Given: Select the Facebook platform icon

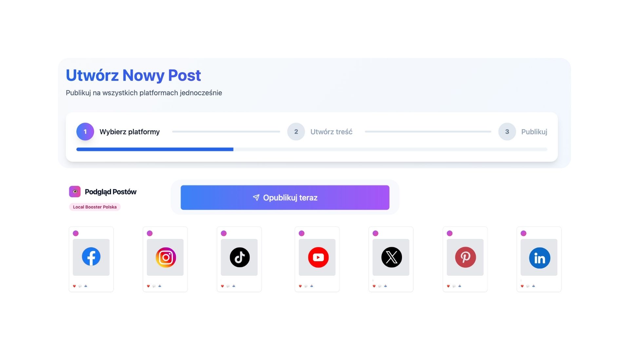Looking at the screenshot, I should click(x=91, y=257).
